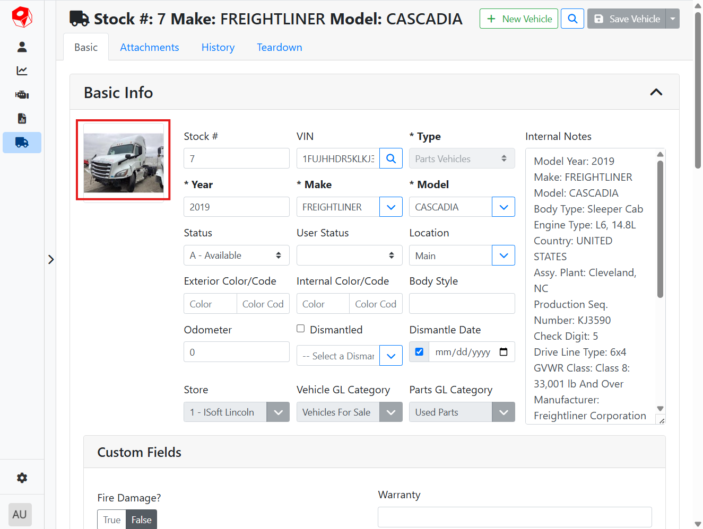Image resolution: width=703 pixels, height=529 pixels.
Task: Click the Internal Notes scrollbar
Action: 660,229
